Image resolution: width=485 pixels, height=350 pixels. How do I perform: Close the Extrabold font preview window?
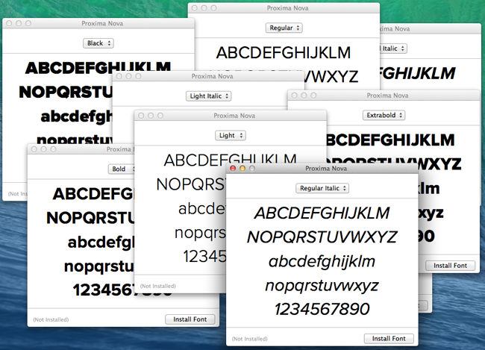pos(294,96)
